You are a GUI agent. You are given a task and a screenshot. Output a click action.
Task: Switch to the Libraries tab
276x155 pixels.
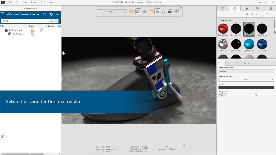pos(270,8)
